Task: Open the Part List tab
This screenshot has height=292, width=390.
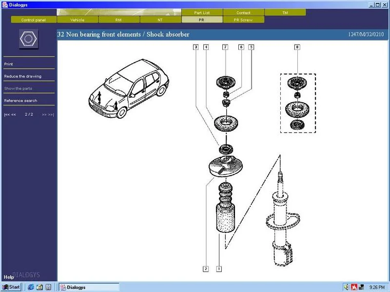Action: pyautogui.click(x=202, y=13)
